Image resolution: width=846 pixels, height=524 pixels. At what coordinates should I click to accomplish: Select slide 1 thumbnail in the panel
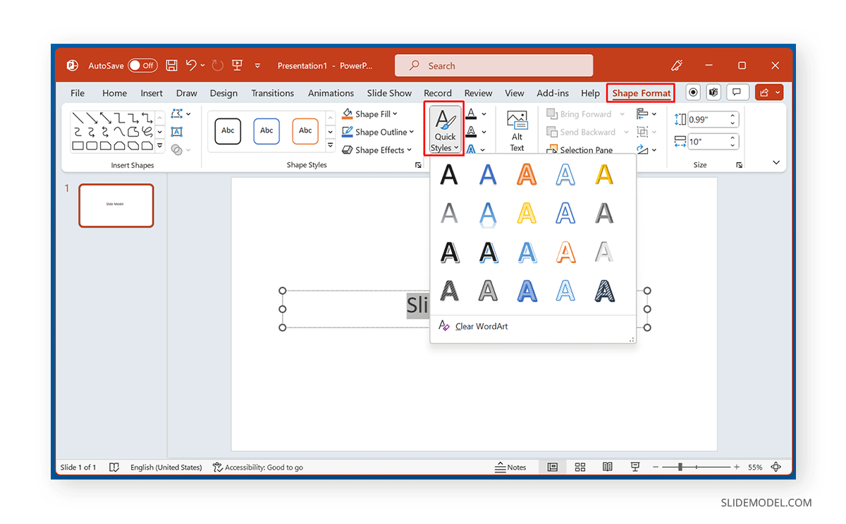116,205
